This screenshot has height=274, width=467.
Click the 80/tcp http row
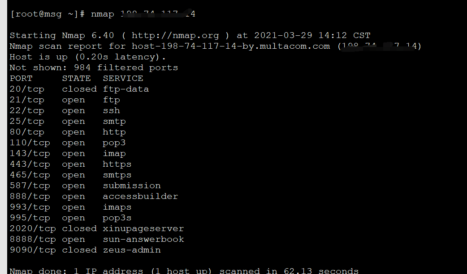(x=68, y=132)
